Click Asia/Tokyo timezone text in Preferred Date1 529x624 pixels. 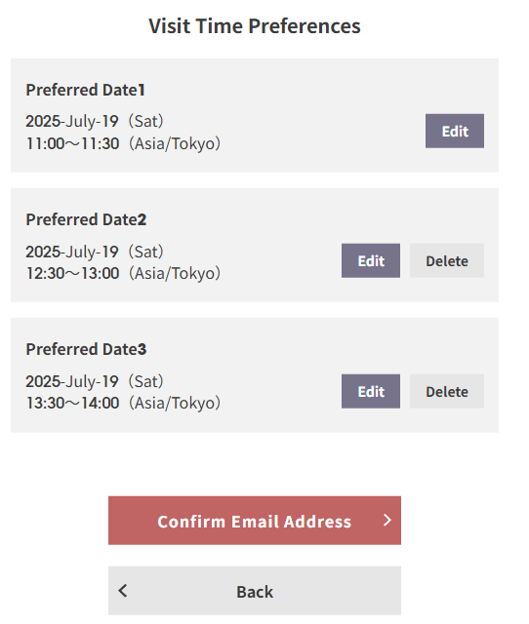[x=175, y=143]
